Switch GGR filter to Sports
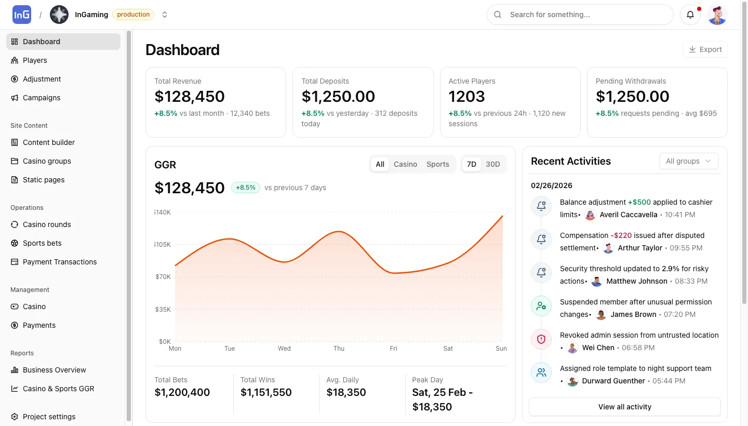This screenshot has width=748, height=426. 437,164
